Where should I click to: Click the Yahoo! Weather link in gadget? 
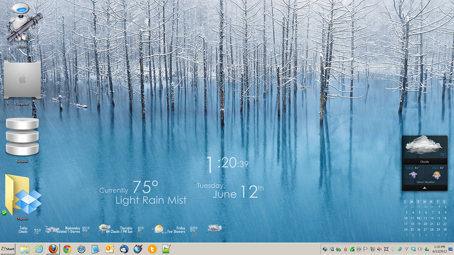point(425,182)
